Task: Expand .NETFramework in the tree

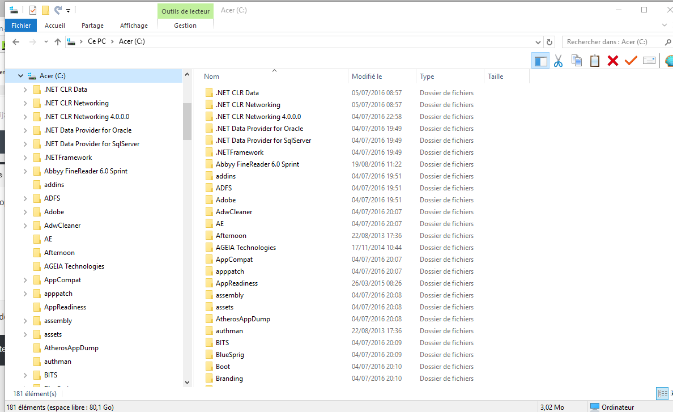Action: 25,158
